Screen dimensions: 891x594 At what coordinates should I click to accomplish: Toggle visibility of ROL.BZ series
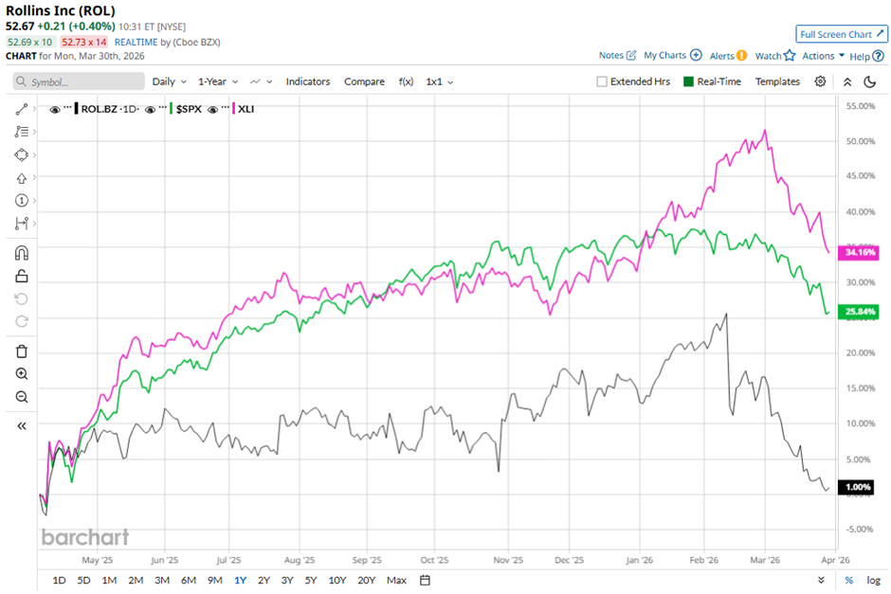(55, 110)
